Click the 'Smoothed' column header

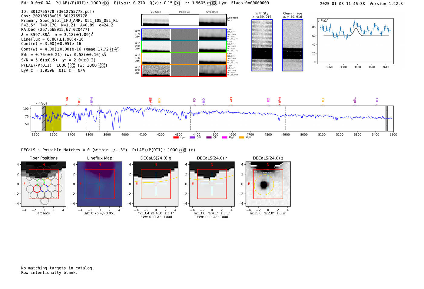pos(212,12)
